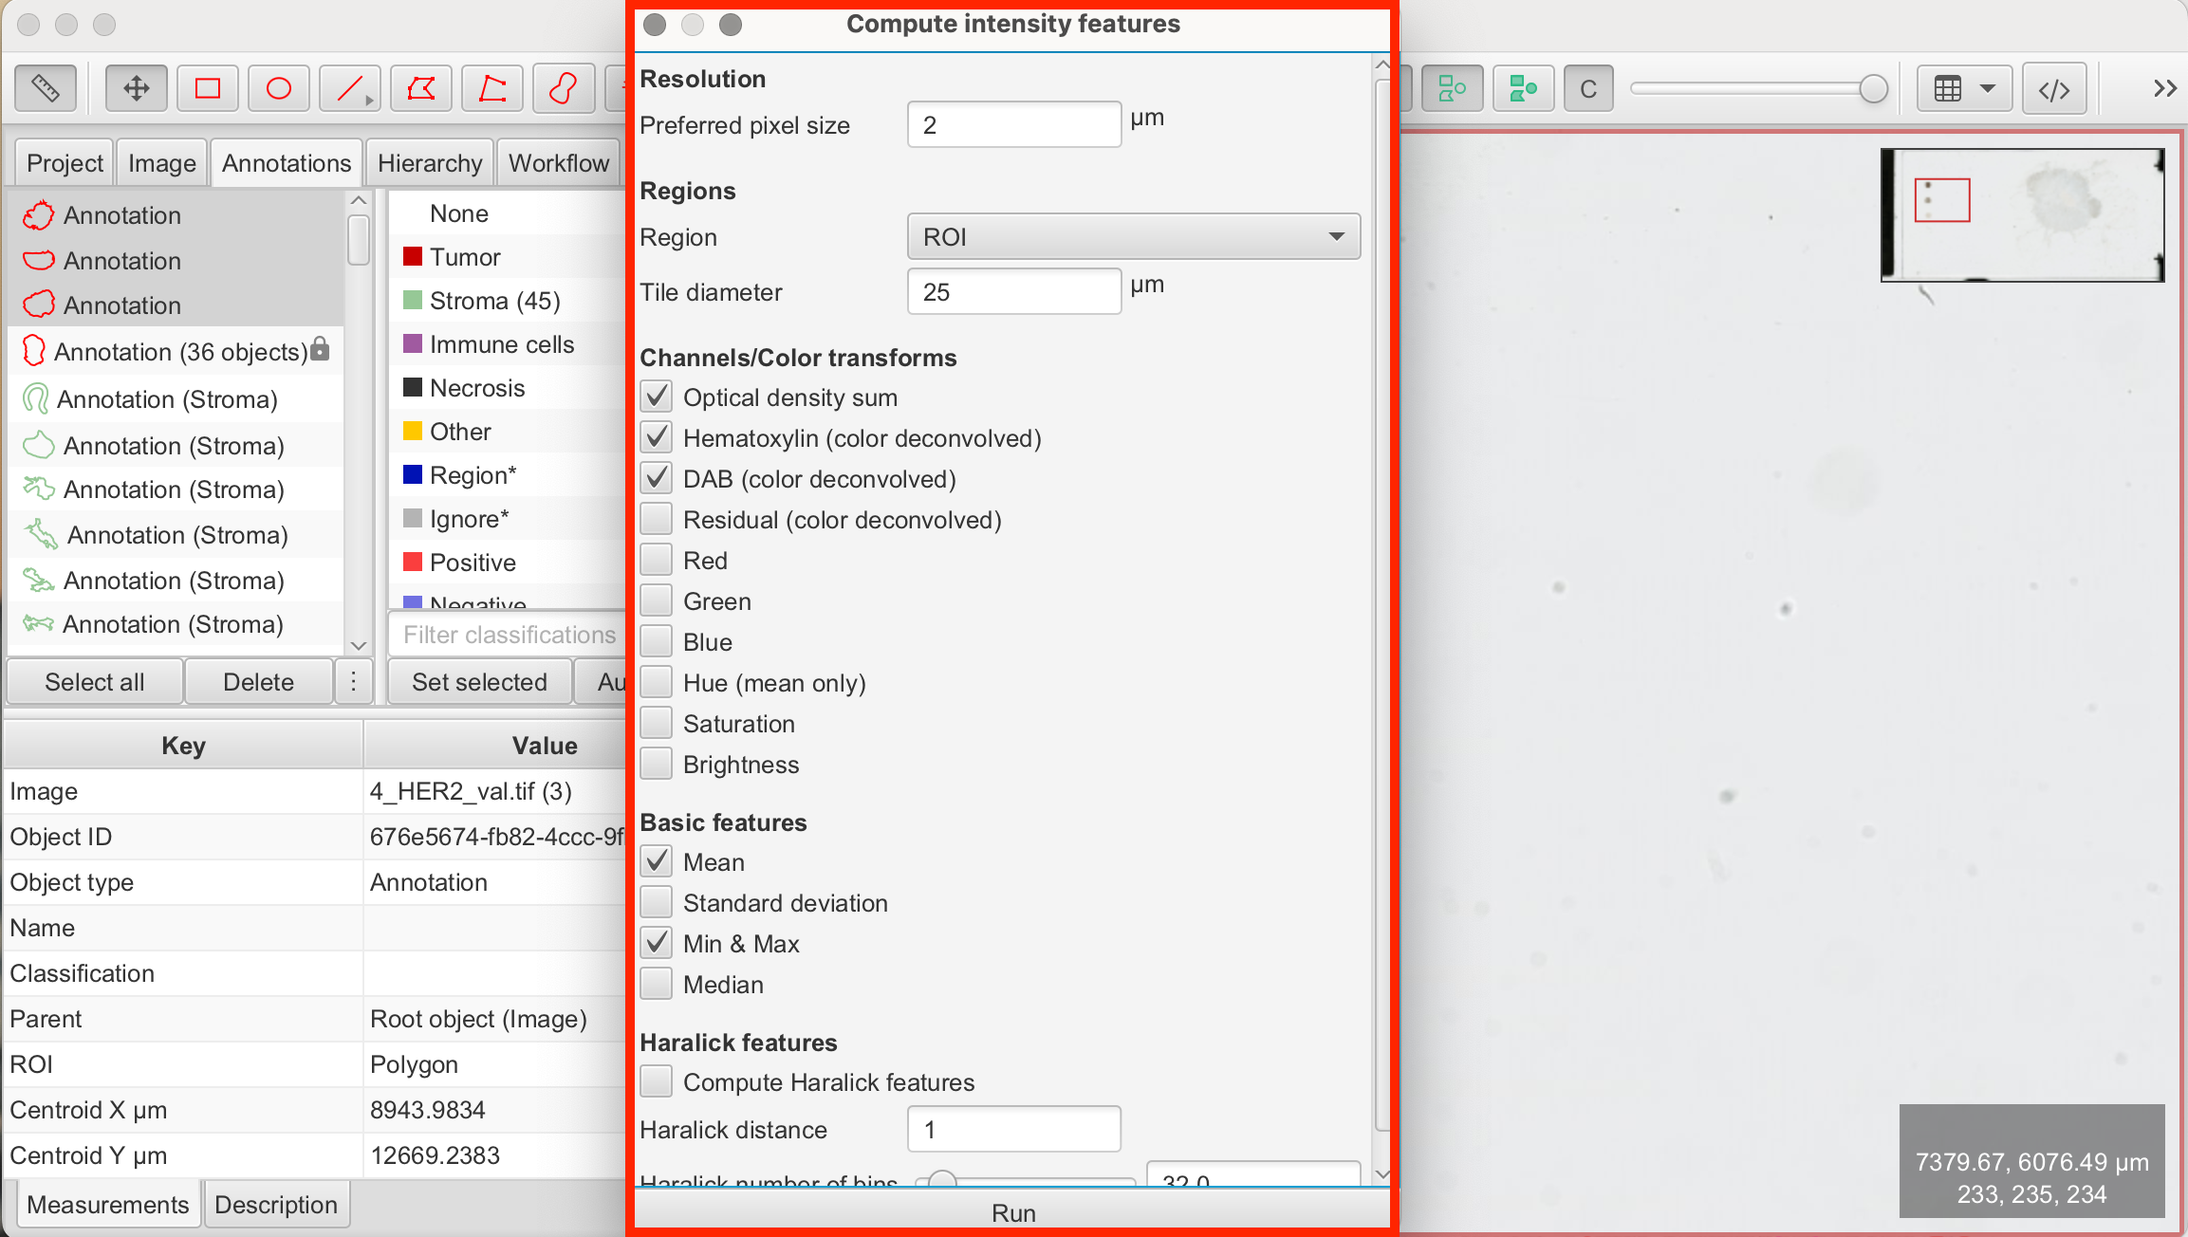
Task: Switch to the Hierarchy tab
Action: [430, 163]
